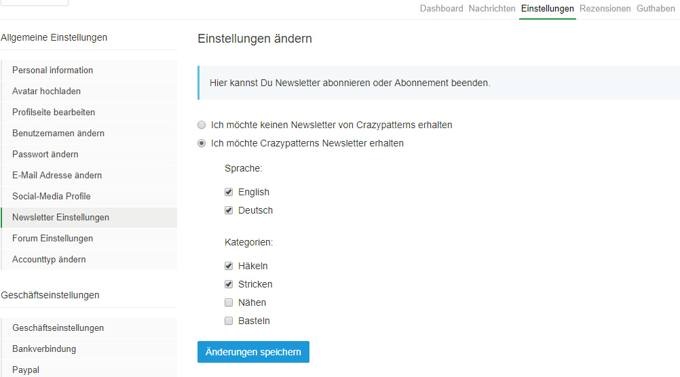680x377 pixels.
Task: Toggle the Häkeln category checkbox
Action: point(229,266)
